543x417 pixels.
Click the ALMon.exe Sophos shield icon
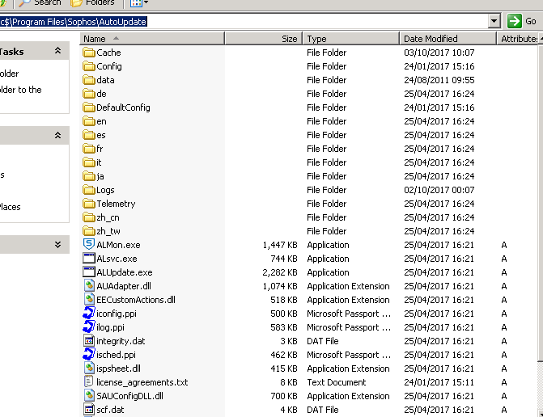[89, 244]
